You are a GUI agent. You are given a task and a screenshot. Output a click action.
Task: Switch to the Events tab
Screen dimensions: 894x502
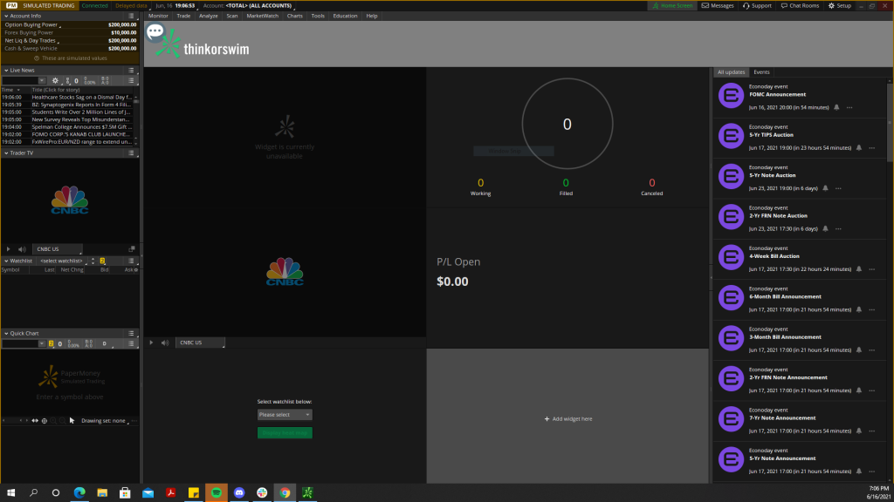tap(761, 72)
